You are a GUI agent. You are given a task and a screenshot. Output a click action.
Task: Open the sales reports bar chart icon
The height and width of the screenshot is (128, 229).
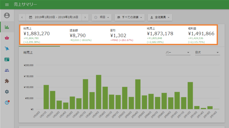7,27
